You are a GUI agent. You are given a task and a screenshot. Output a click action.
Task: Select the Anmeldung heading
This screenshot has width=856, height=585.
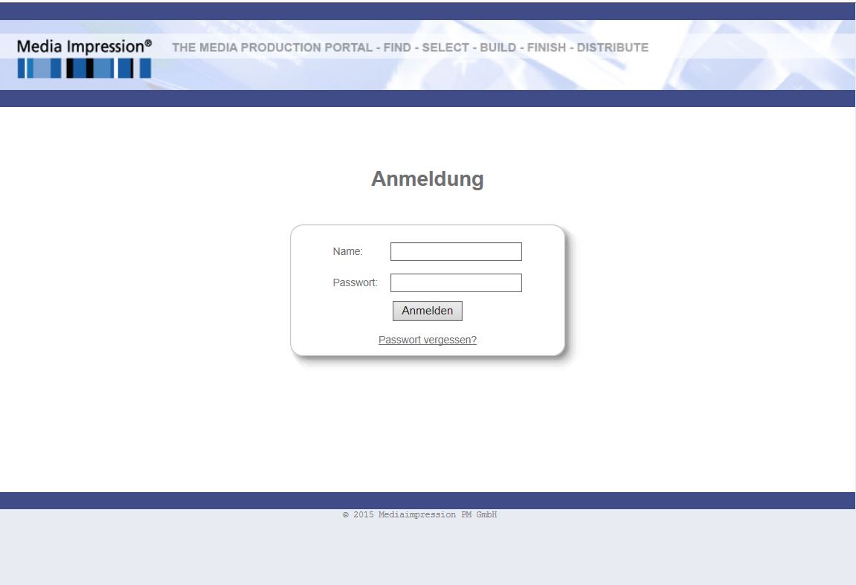(x=428, y=179)
